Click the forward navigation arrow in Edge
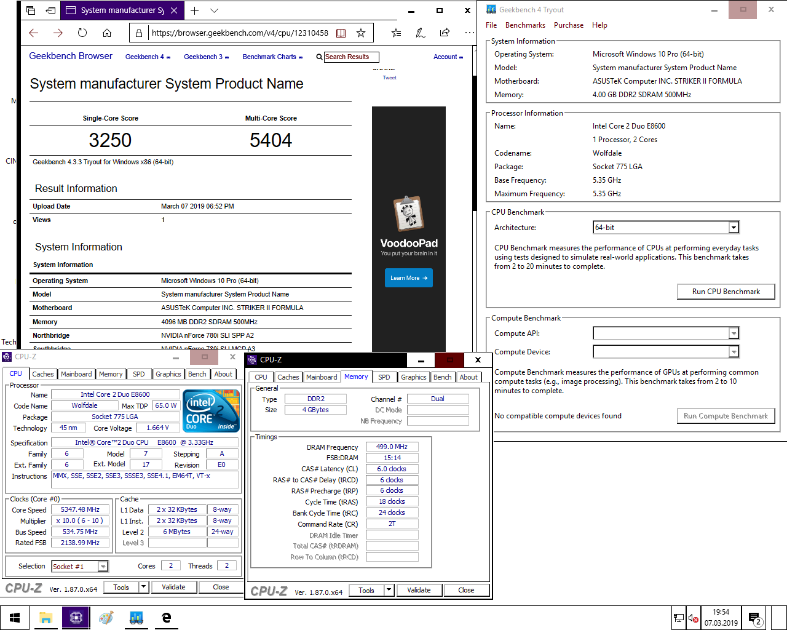Screen dimensions: 787x630 pyautogui.click(x=58, y=33)
